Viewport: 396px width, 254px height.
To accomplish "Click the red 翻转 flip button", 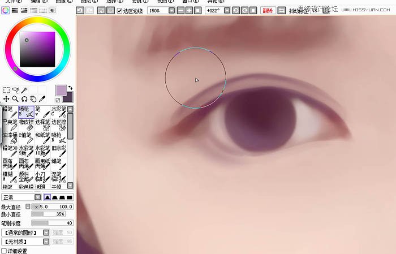I will (x=268, y=11).
